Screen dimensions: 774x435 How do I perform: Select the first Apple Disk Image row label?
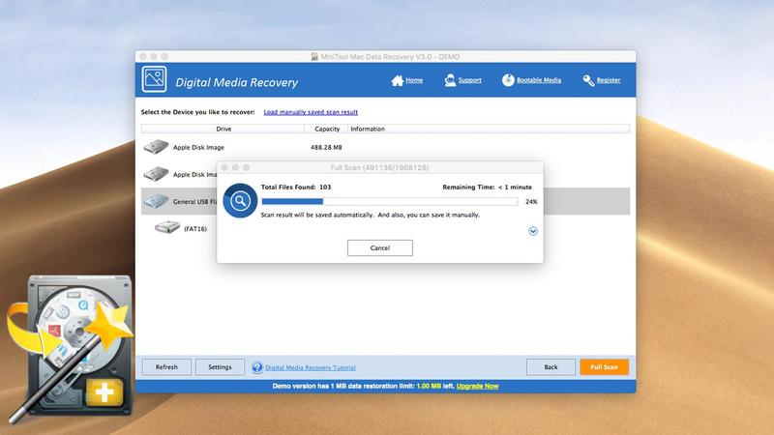198,148
